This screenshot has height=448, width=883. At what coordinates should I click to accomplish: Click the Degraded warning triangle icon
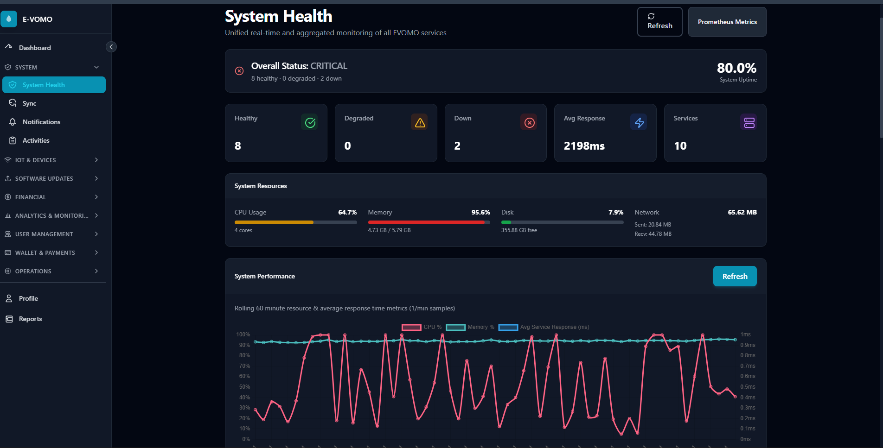[420, 122]
